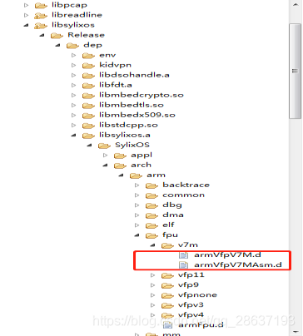Image resolution: width=303 pixels, height=336 pixels.
Task: Select the armVfpV7M.d file name
Action: pyautogui.click(x=227, y=254)
